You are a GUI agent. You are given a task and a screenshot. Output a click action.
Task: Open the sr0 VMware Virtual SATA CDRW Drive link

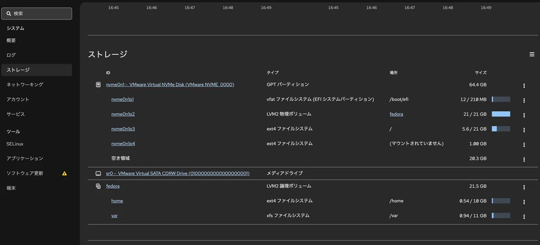point(178,173)
